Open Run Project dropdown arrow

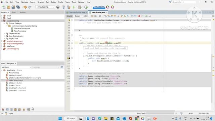[76, 7]
